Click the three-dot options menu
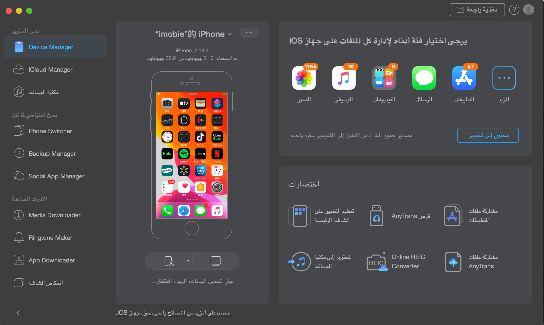The width and height of the screenshot is (544, 325). click(x=249, y=34)
